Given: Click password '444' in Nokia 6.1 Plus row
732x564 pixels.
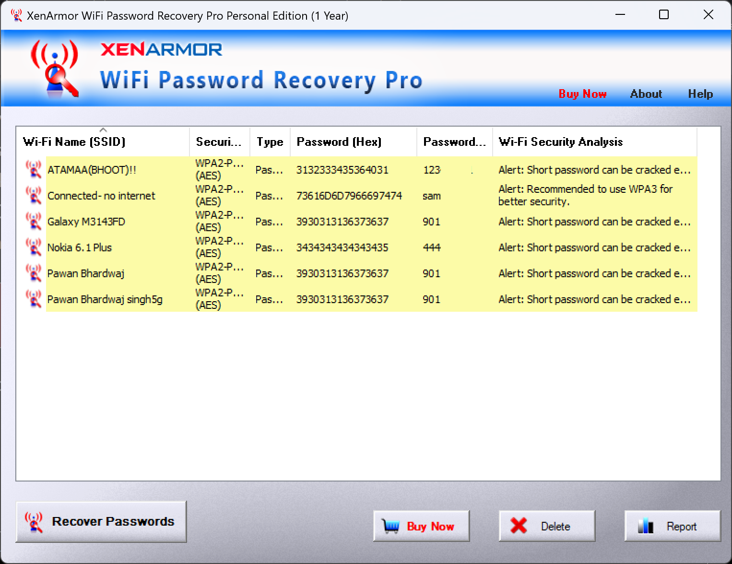Looking at the screenshot, I should coord(432,247).
